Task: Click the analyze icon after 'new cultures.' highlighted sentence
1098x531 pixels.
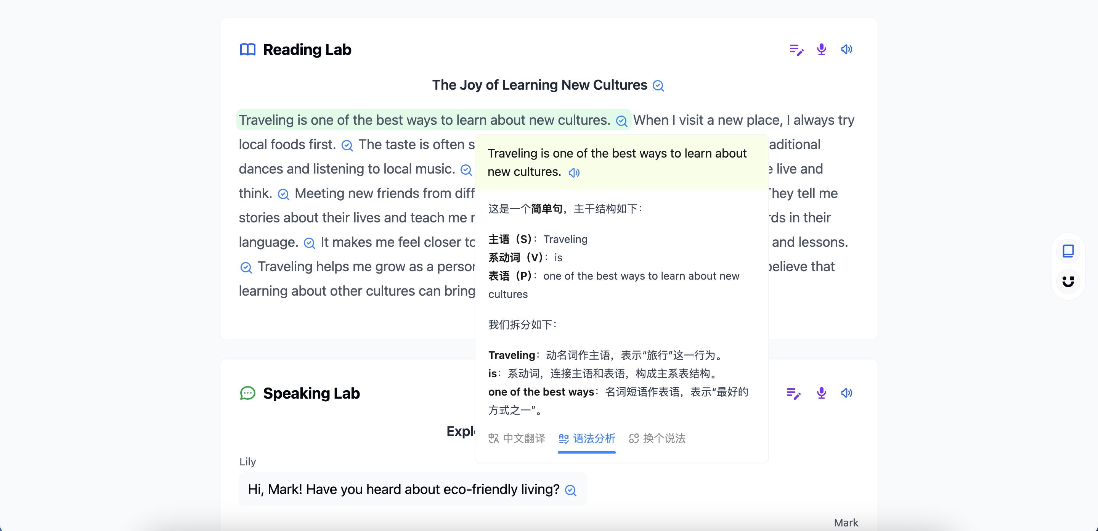Action: tap(621, 121)
